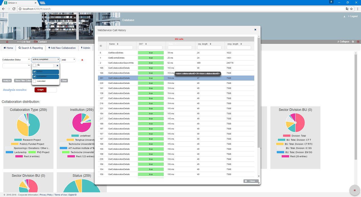Click the Clear filter button
The width and height of the screenshot is (361, 197).
point(64,80)
